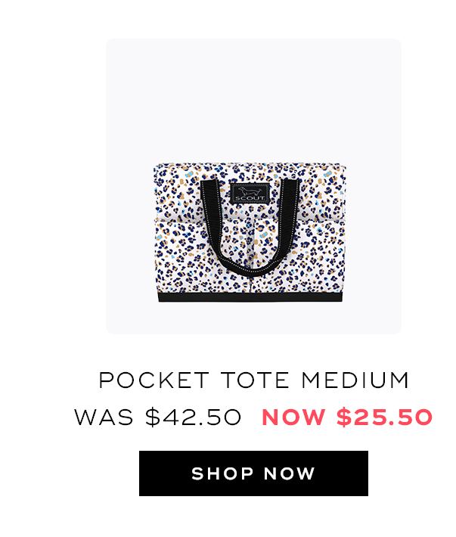This screenshot has height=537, width=456.
Task: Click the left front pocket of tote
Action: coord(181,257)
